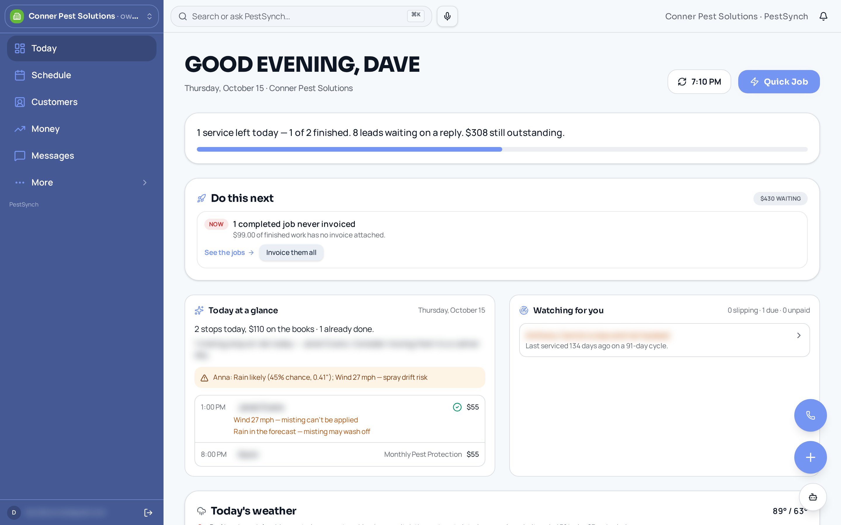
Task: Click Invoice them all
Action: tap(291, 252)
